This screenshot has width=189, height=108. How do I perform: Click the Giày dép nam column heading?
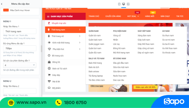(x=144, y=31)
